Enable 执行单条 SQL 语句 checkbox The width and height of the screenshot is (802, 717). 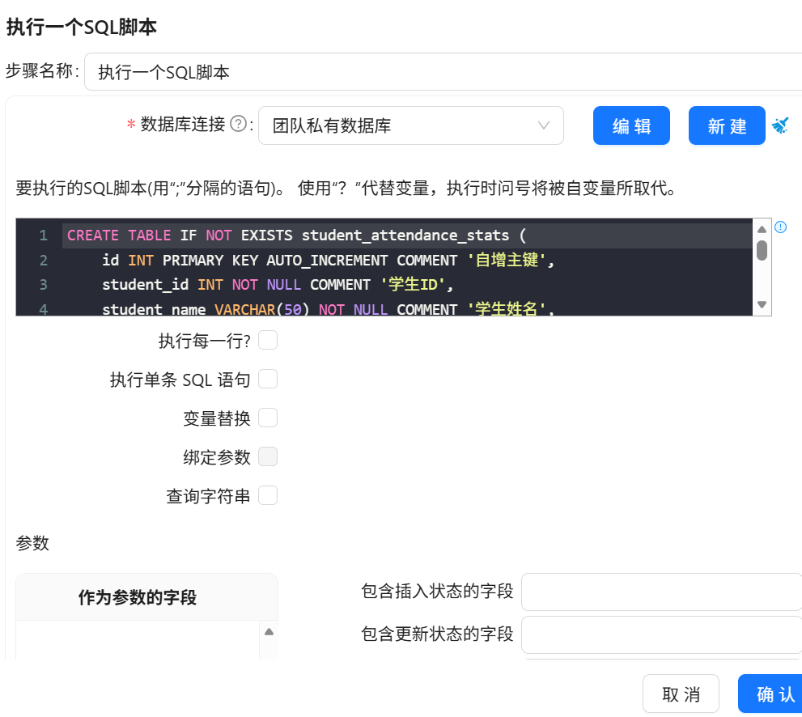coord(268,379)
